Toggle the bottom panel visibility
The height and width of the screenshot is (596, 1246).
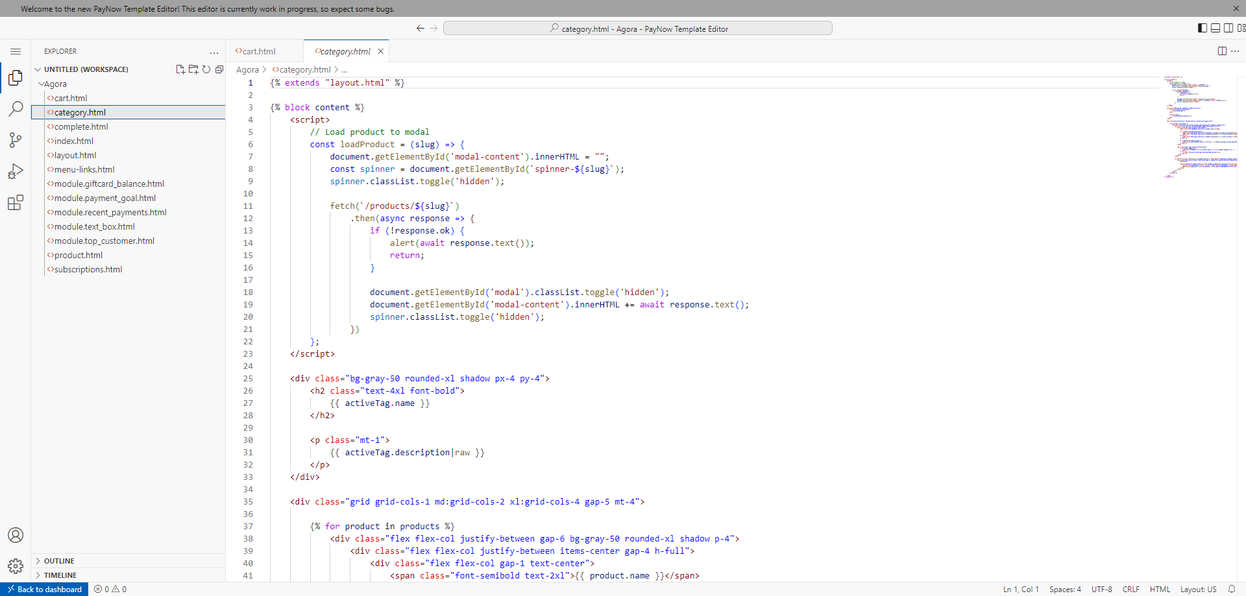click(1215, 28)
